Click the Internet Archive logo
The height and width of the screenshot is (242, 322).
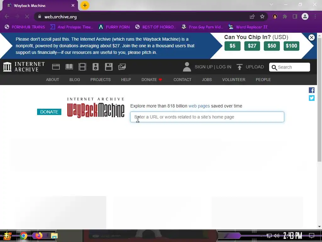(x=24, y=67)
